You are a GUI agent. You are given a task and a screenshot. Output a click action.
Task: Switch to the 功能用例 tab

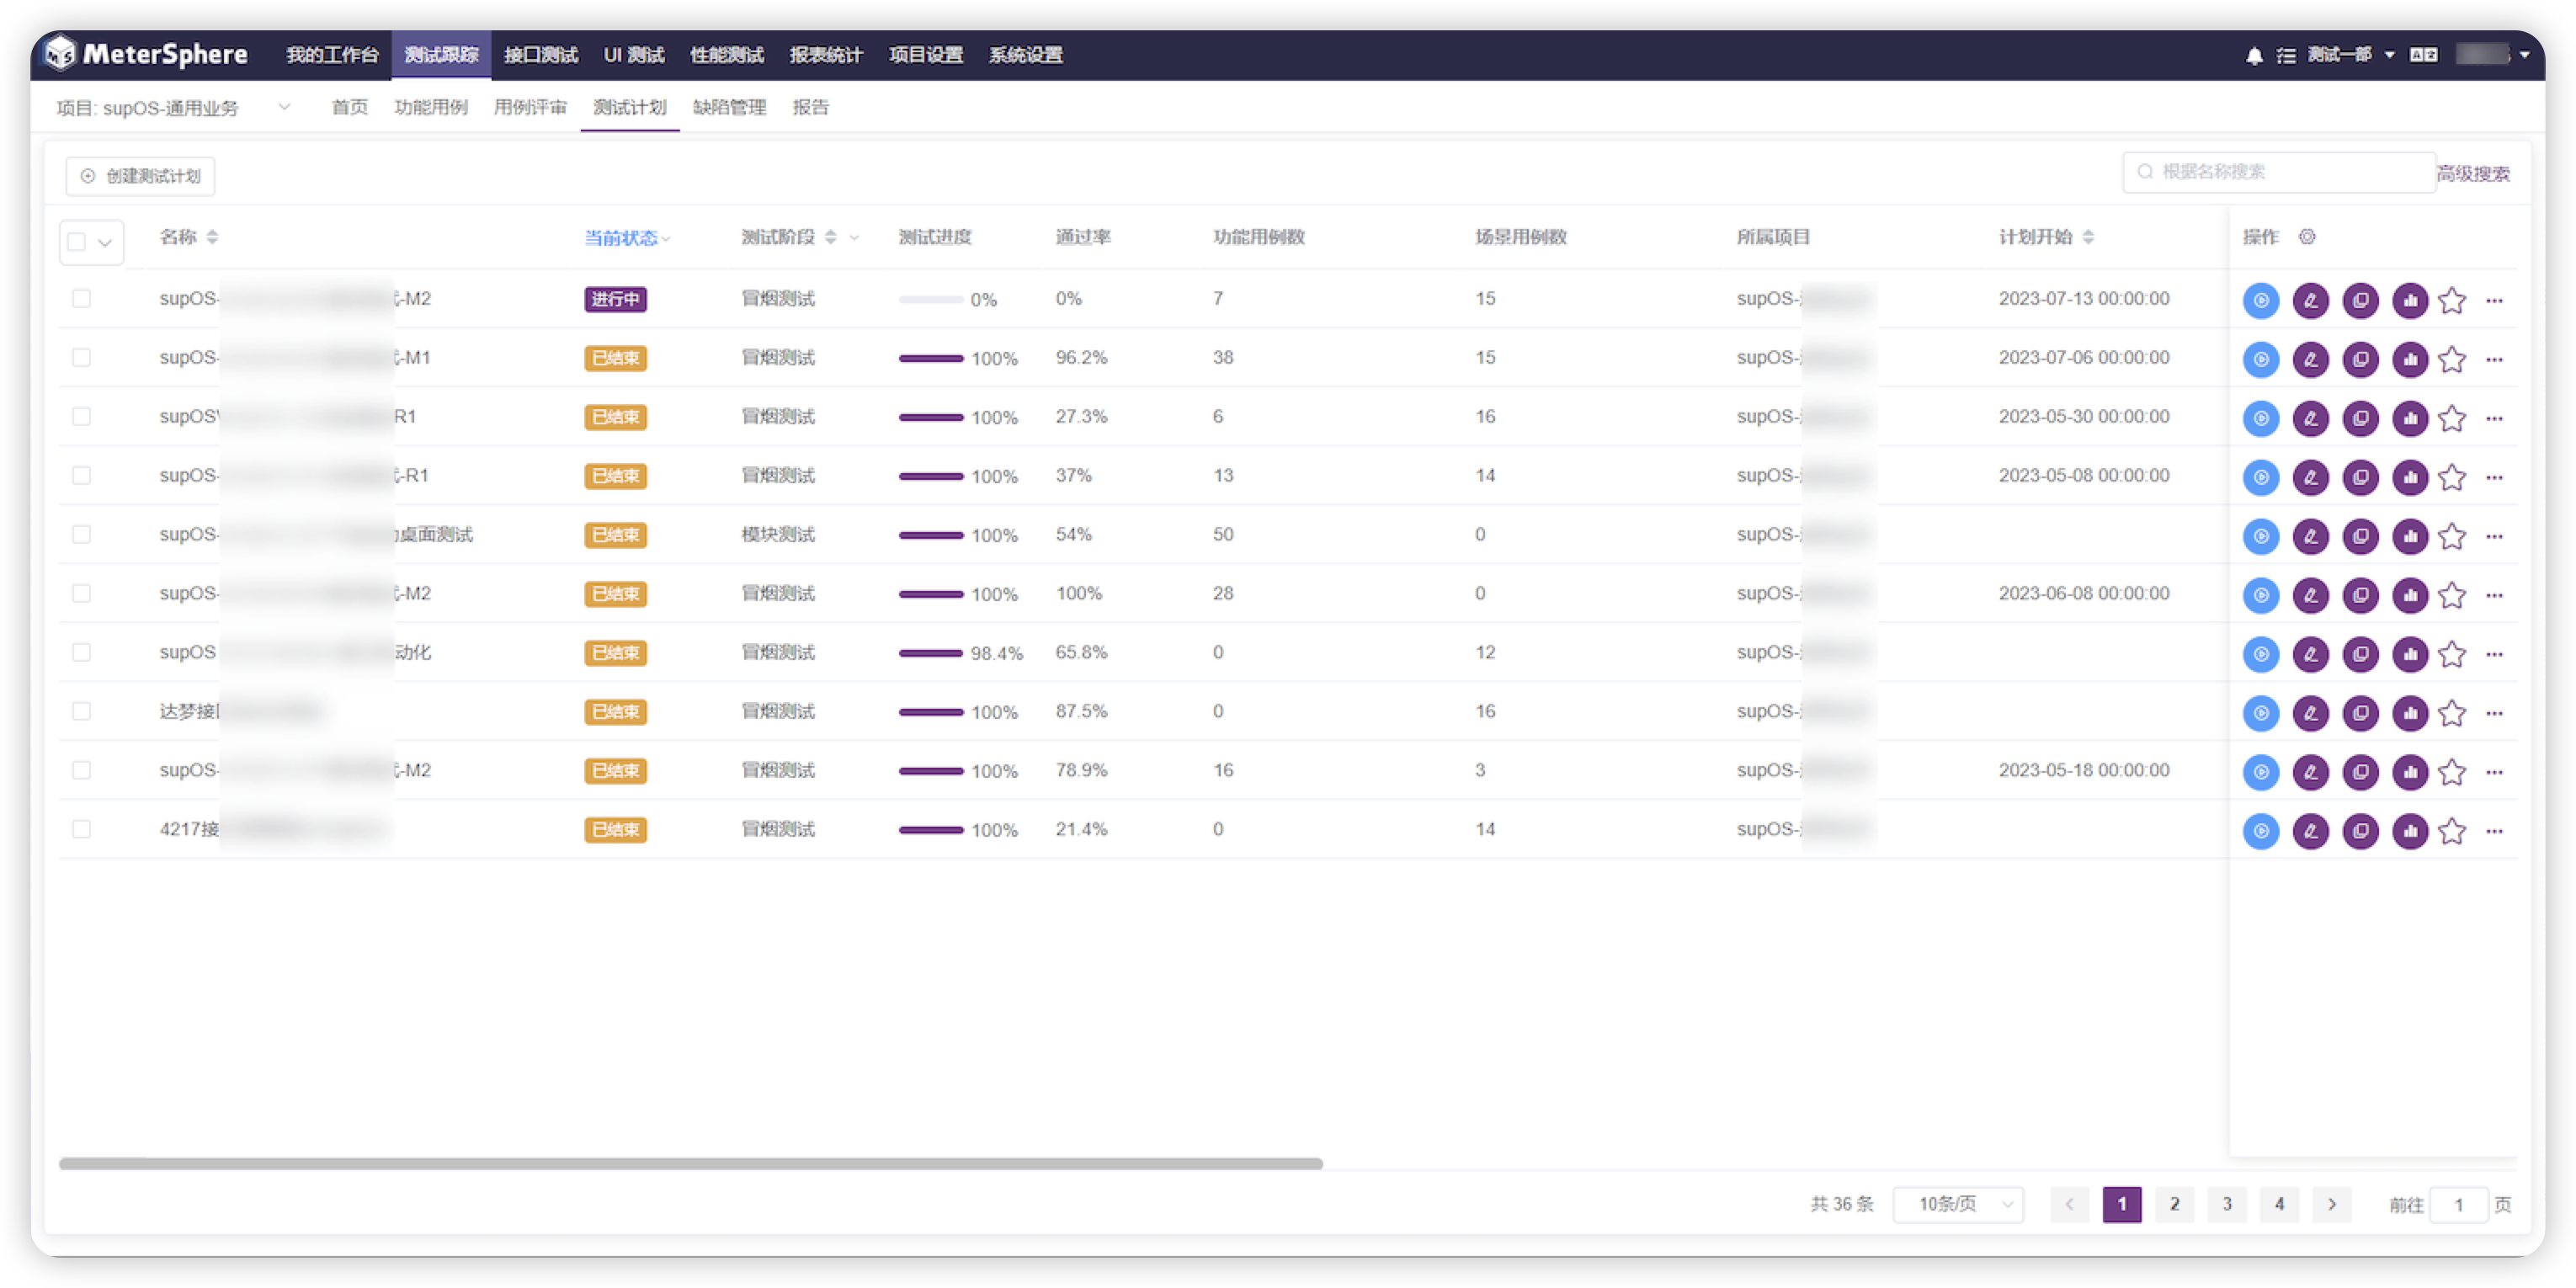(x=430, y=107)
